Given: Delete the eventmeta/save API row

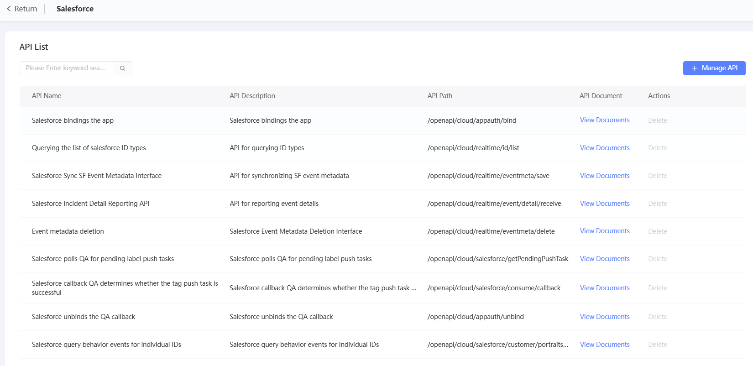Looking at the screenshot, I should click(658, 176).
